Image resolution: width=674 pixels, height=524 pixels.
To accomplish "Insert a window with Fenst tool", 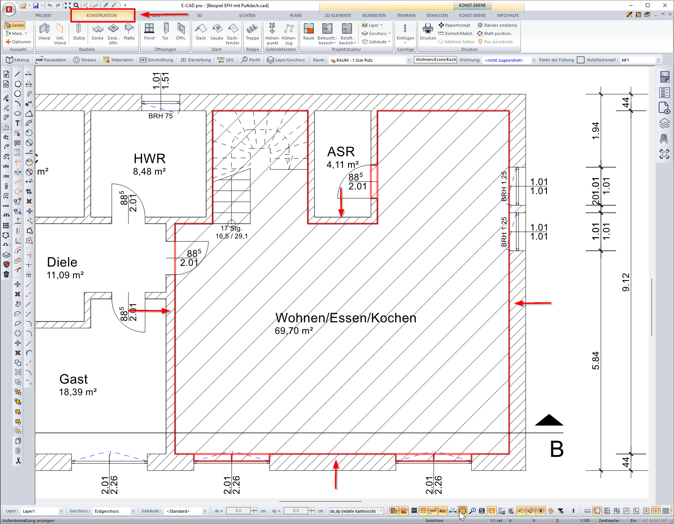I will tap(149, 32).
